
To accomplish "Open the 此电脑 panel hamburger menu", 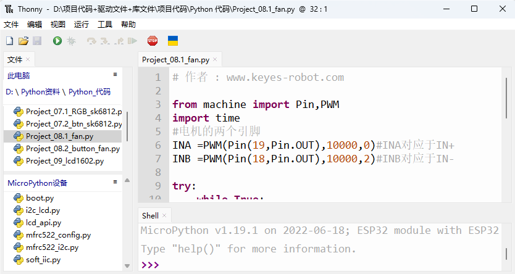I will coord(115,75).
